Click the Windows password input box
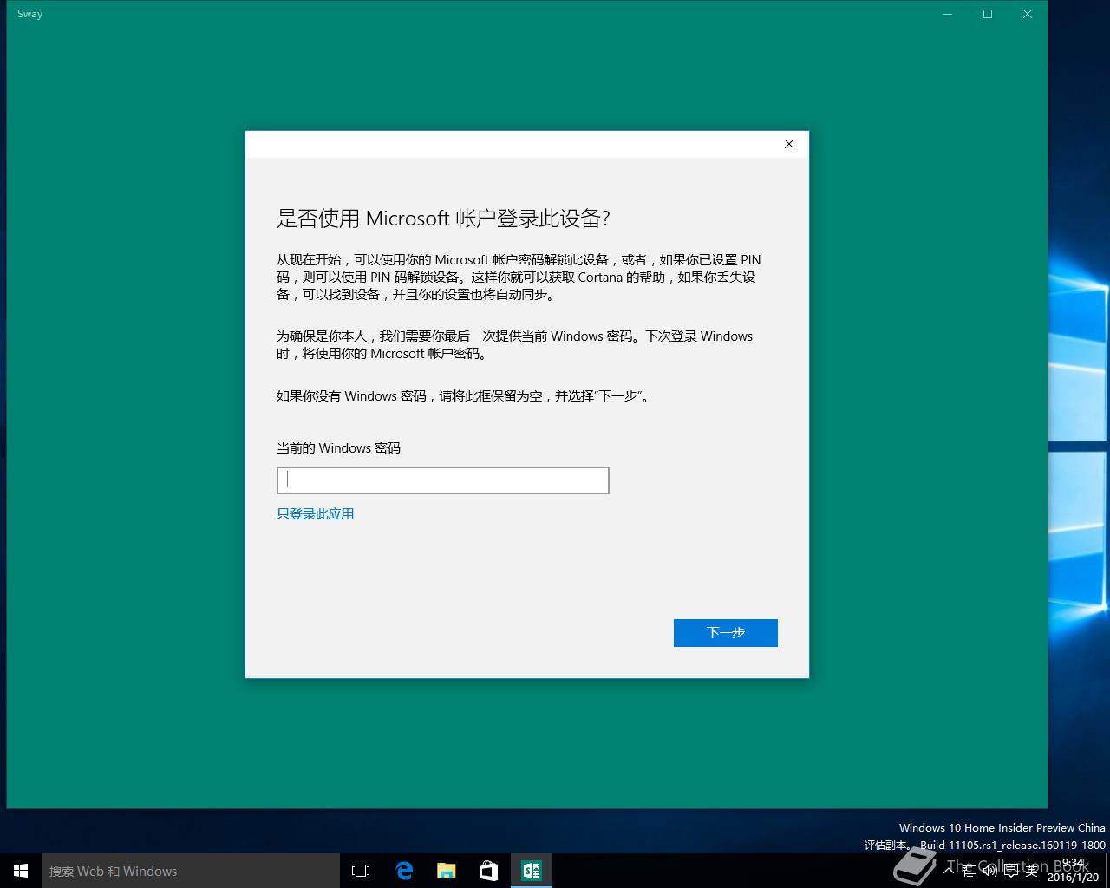Screen dimensions: 1110x888 coord(442,480)
